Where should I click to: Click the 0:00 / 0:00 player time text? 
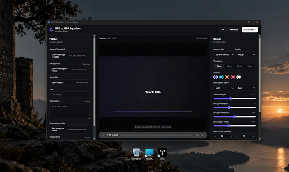pos(112,135)
